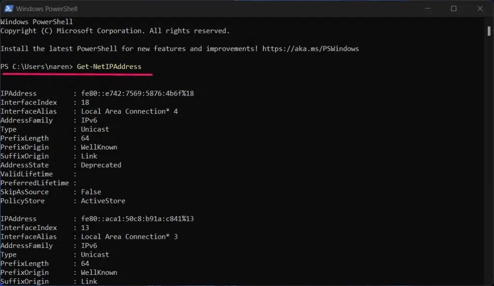Select the address fe80::aca1:50c8:b91a:c841%13

click(x=137, y=218)
